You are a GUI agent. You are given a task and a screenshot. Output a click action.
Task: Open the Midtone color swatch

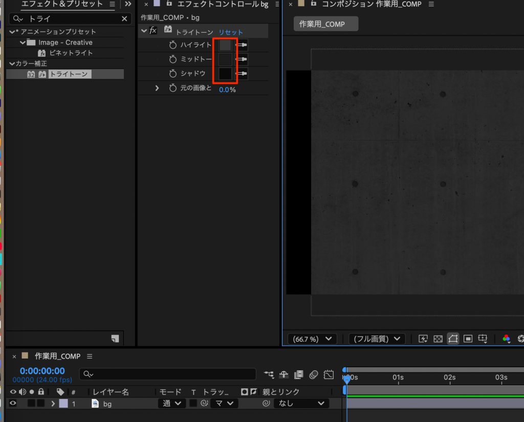tap(225, 59)
